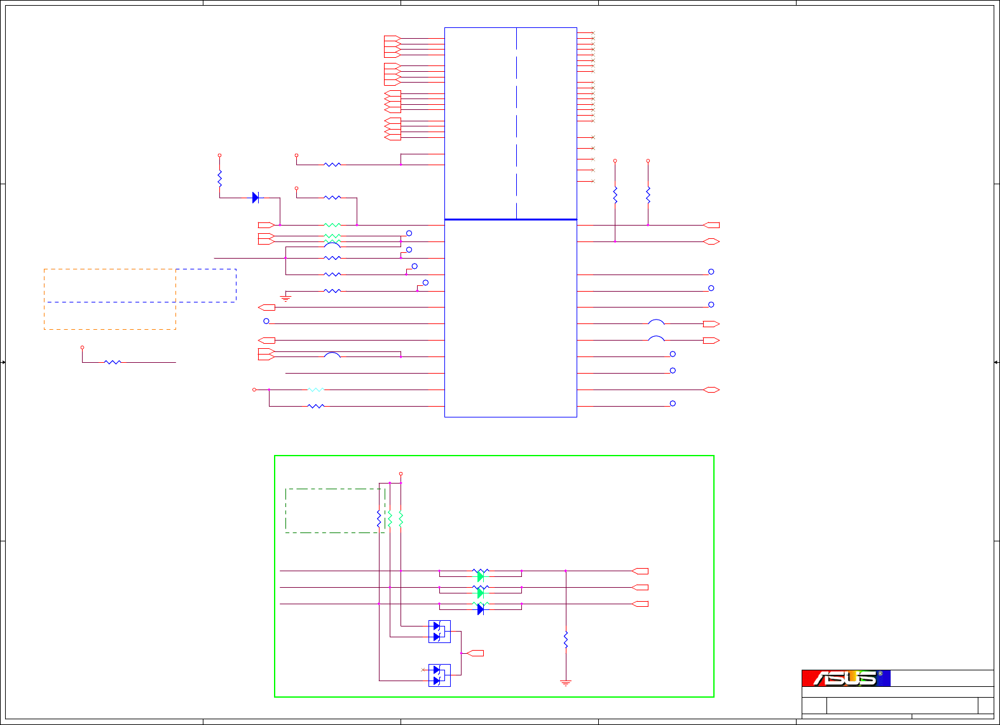
Task: Select the blue diode beside the vertical resistor
Action: [x=256, y=198]
